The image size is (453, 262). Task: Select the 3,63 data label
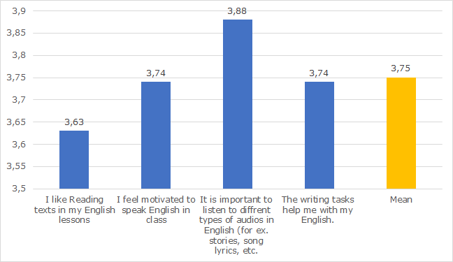[x=74, y=122]
